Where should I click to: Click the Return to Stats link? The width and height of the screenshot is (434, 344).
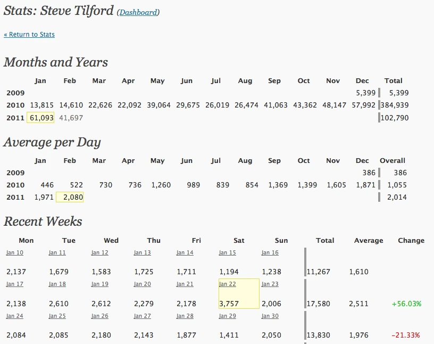tap(29, 35)
